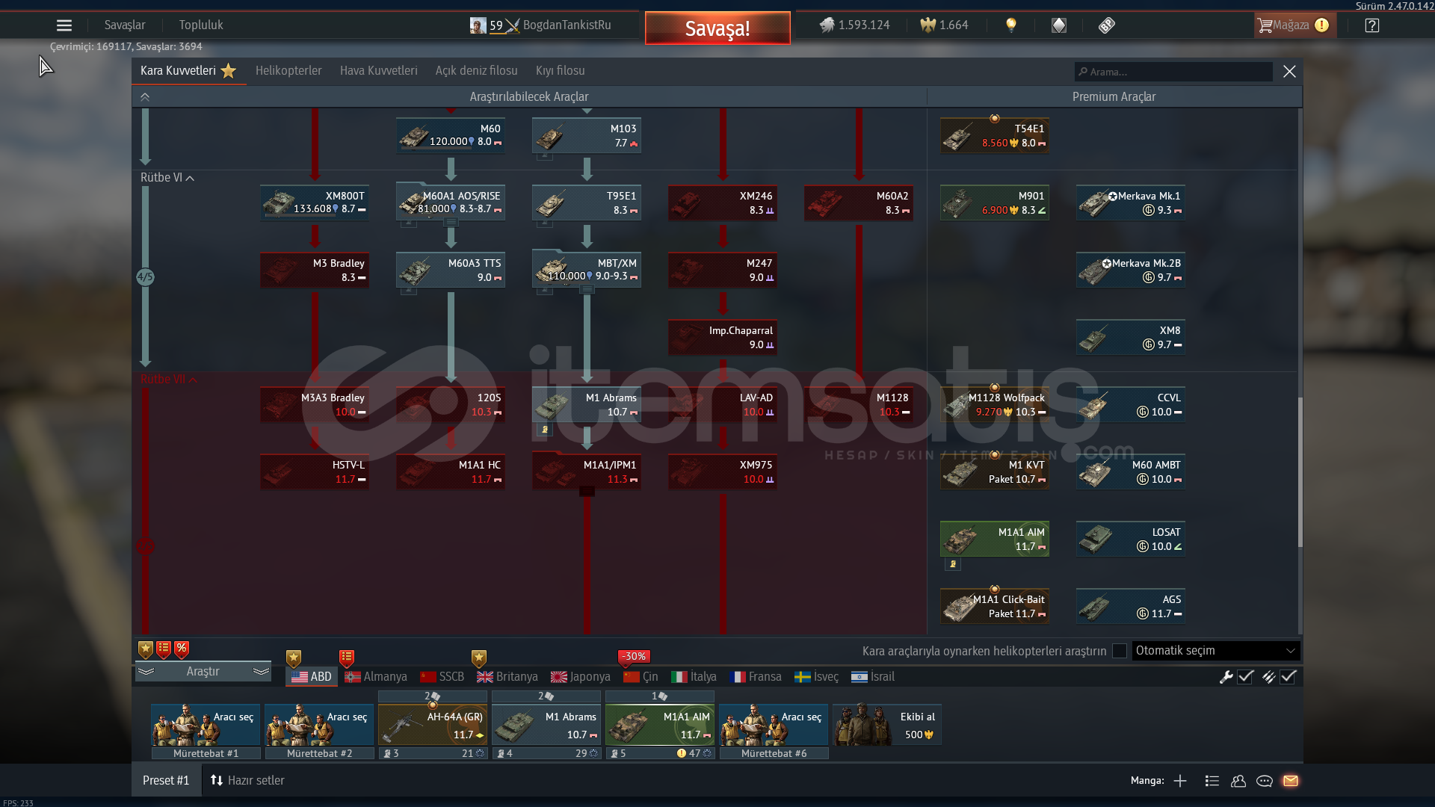Select the Almanya nation tab
Screen dimensions: 1435x807
[376, 677]
